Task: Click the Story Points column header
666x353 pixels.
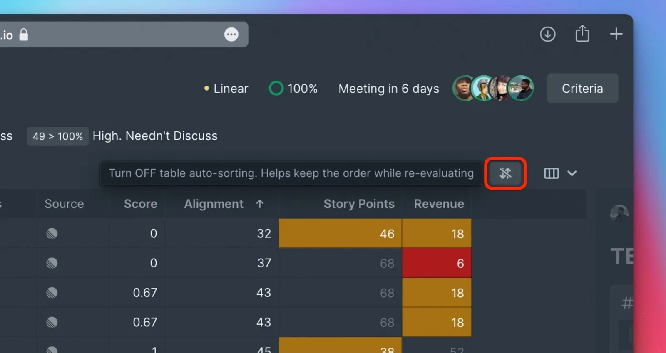Action: 359,204
